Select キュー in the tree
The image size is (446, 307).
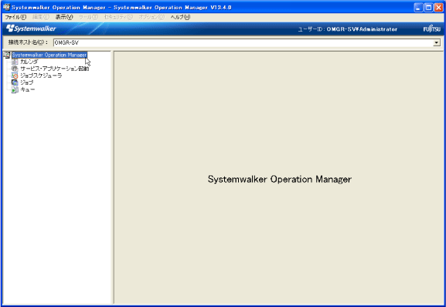pyautogui.click(x=28, y=89)
